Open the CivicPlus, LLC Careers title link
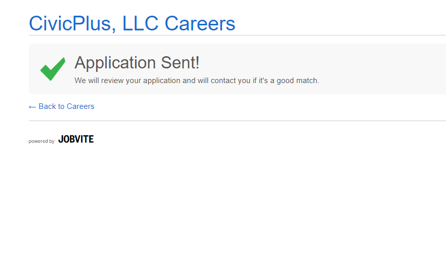Viewport: 446px width, 270px height. click(132, 23)
